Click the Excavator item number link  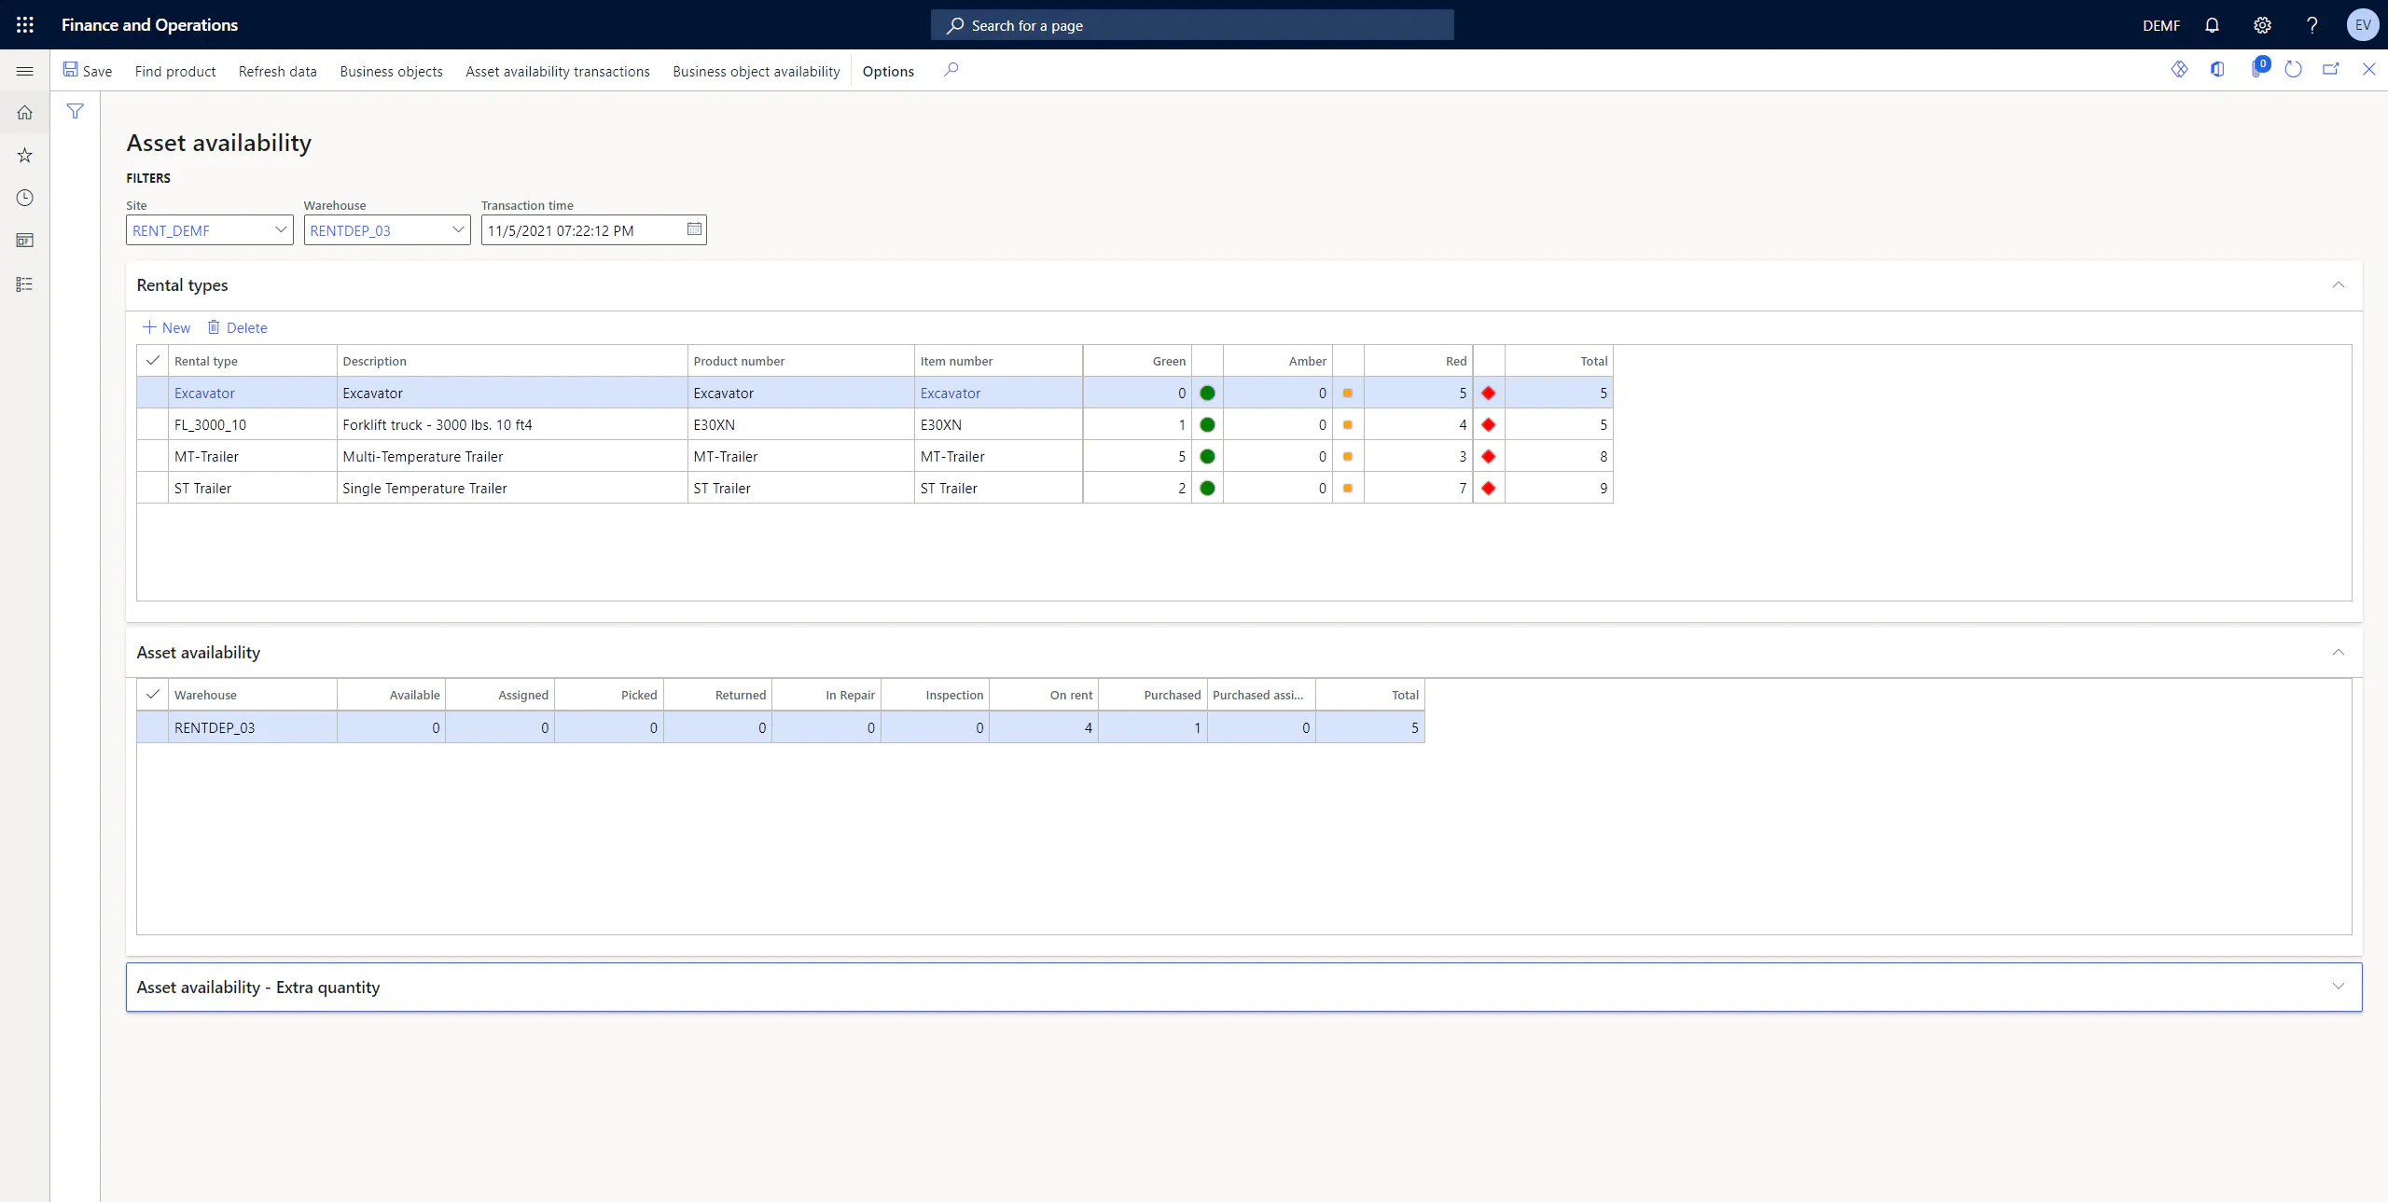click(951, 393)
